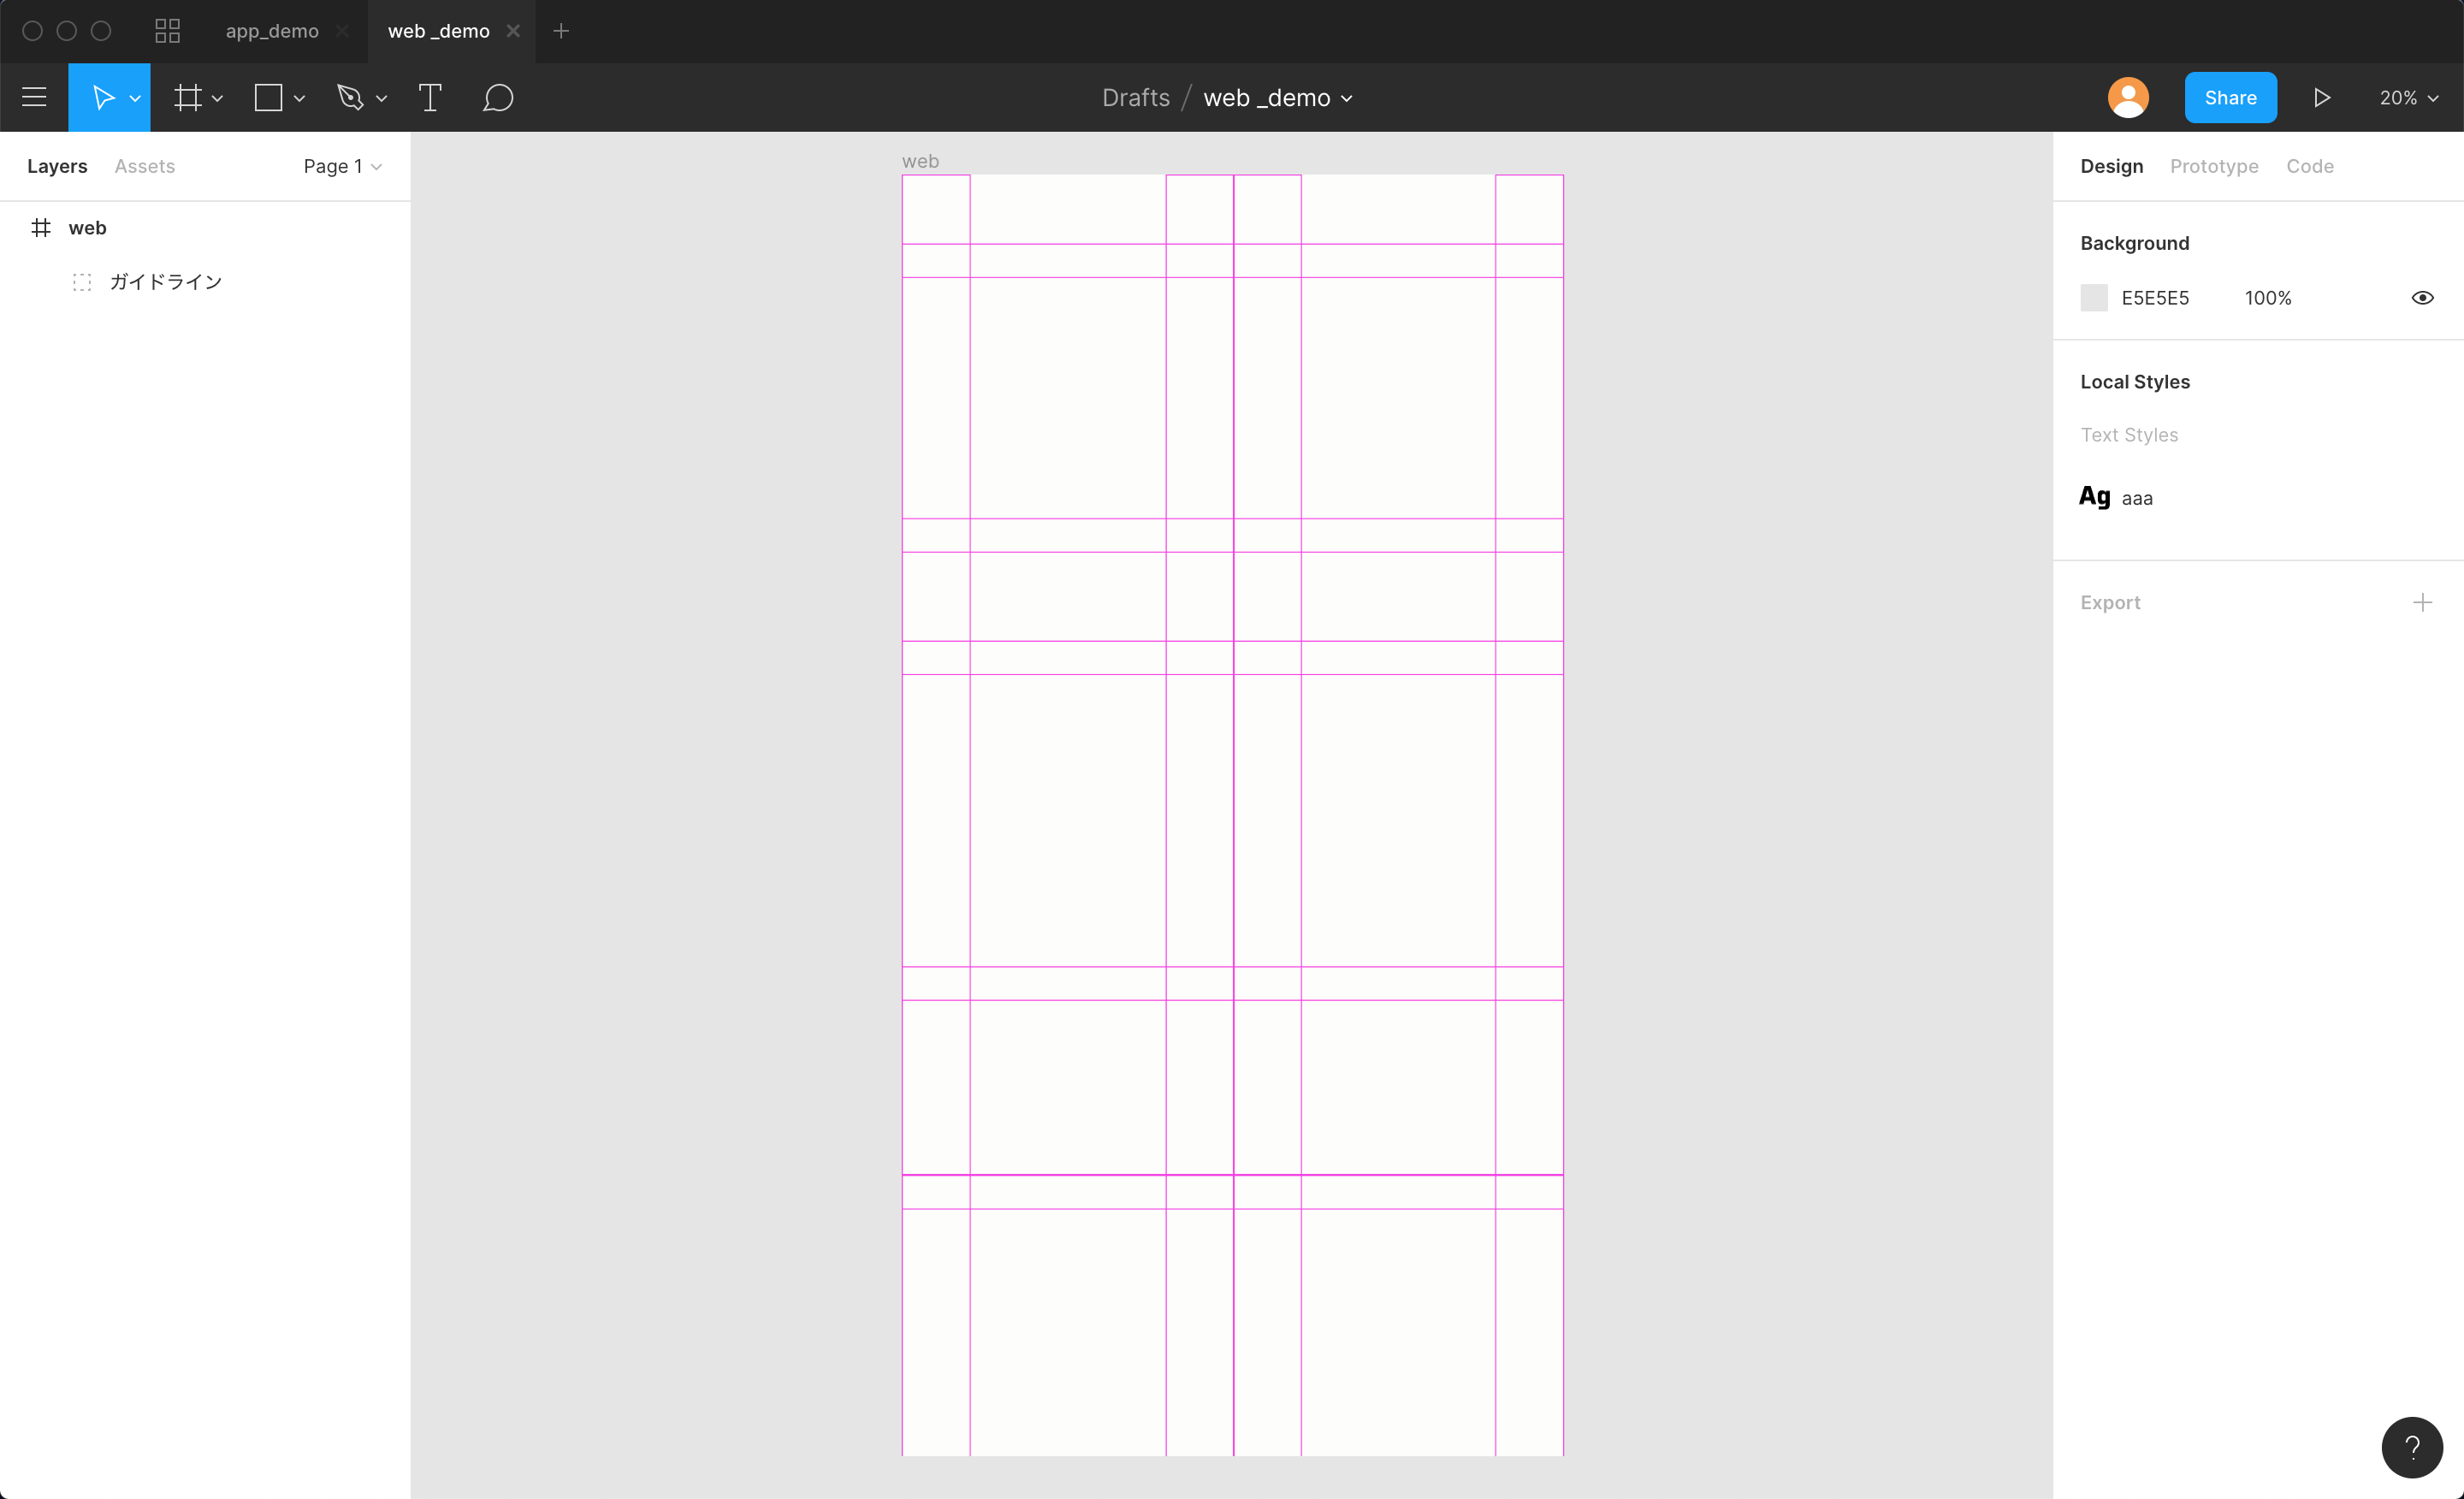Click the Drafts breadcrumb link

[x=1136, y=97]
